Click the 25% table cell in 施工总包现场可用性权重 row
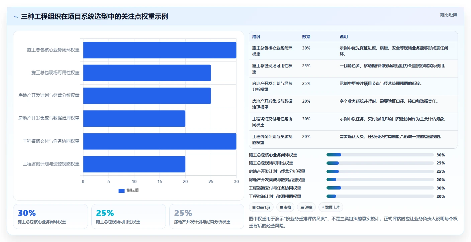 (306, 66)
